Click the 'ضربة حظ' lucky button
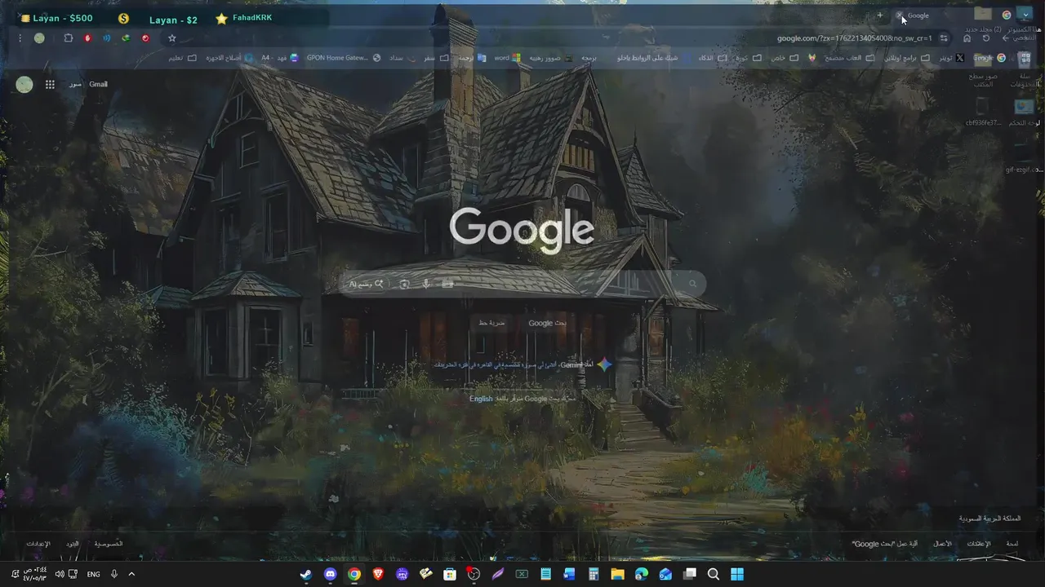Screen dimensions: 1045x587 tap(491, 323)
